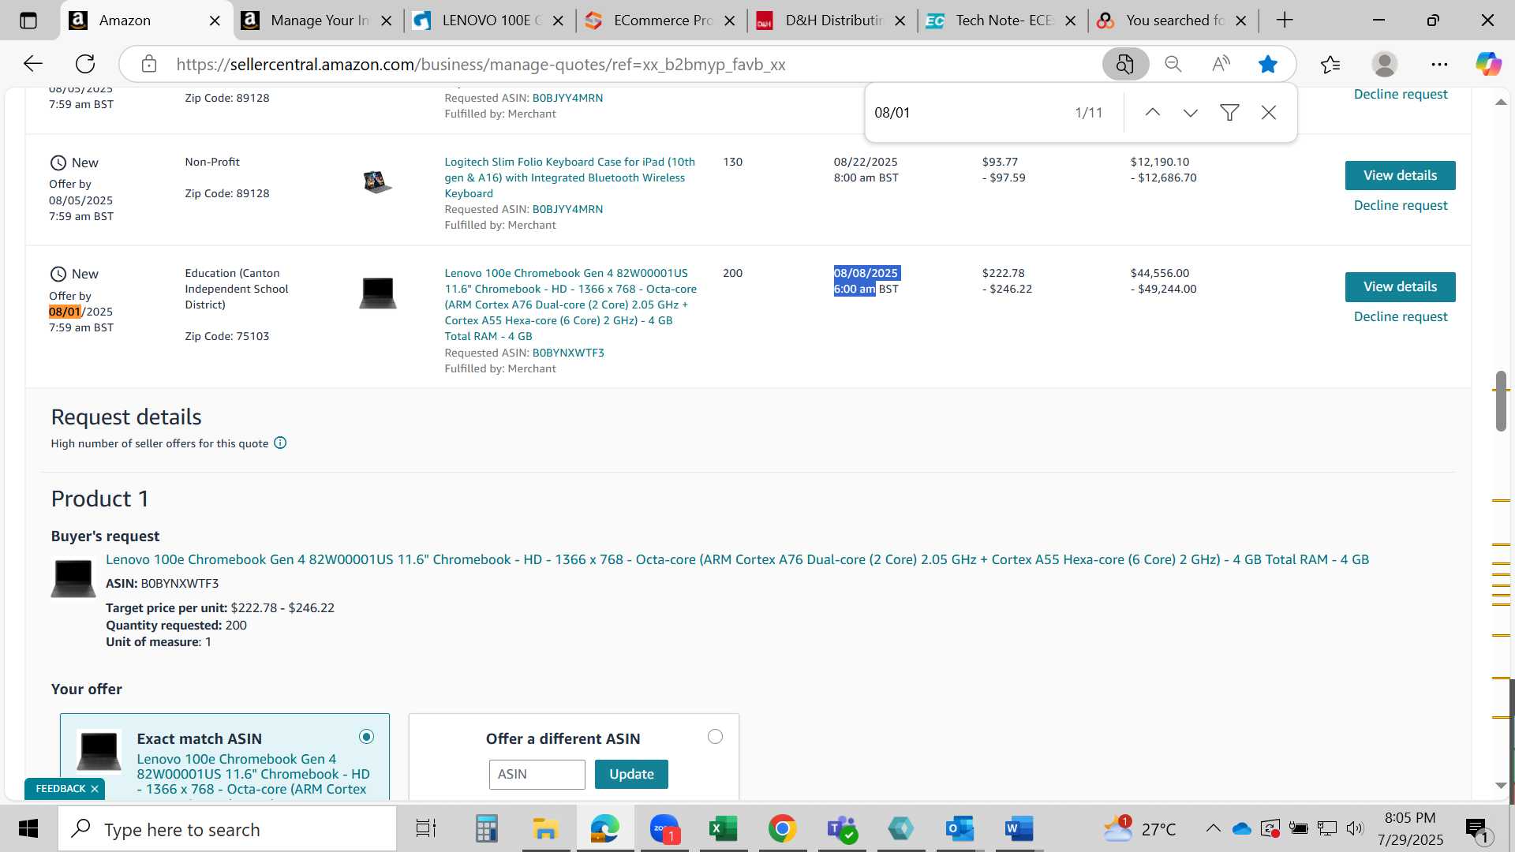Decline request for Lenovo 100e Chromebook quote
This screenshot has width=1515, height=852.
pos(1400,316)
